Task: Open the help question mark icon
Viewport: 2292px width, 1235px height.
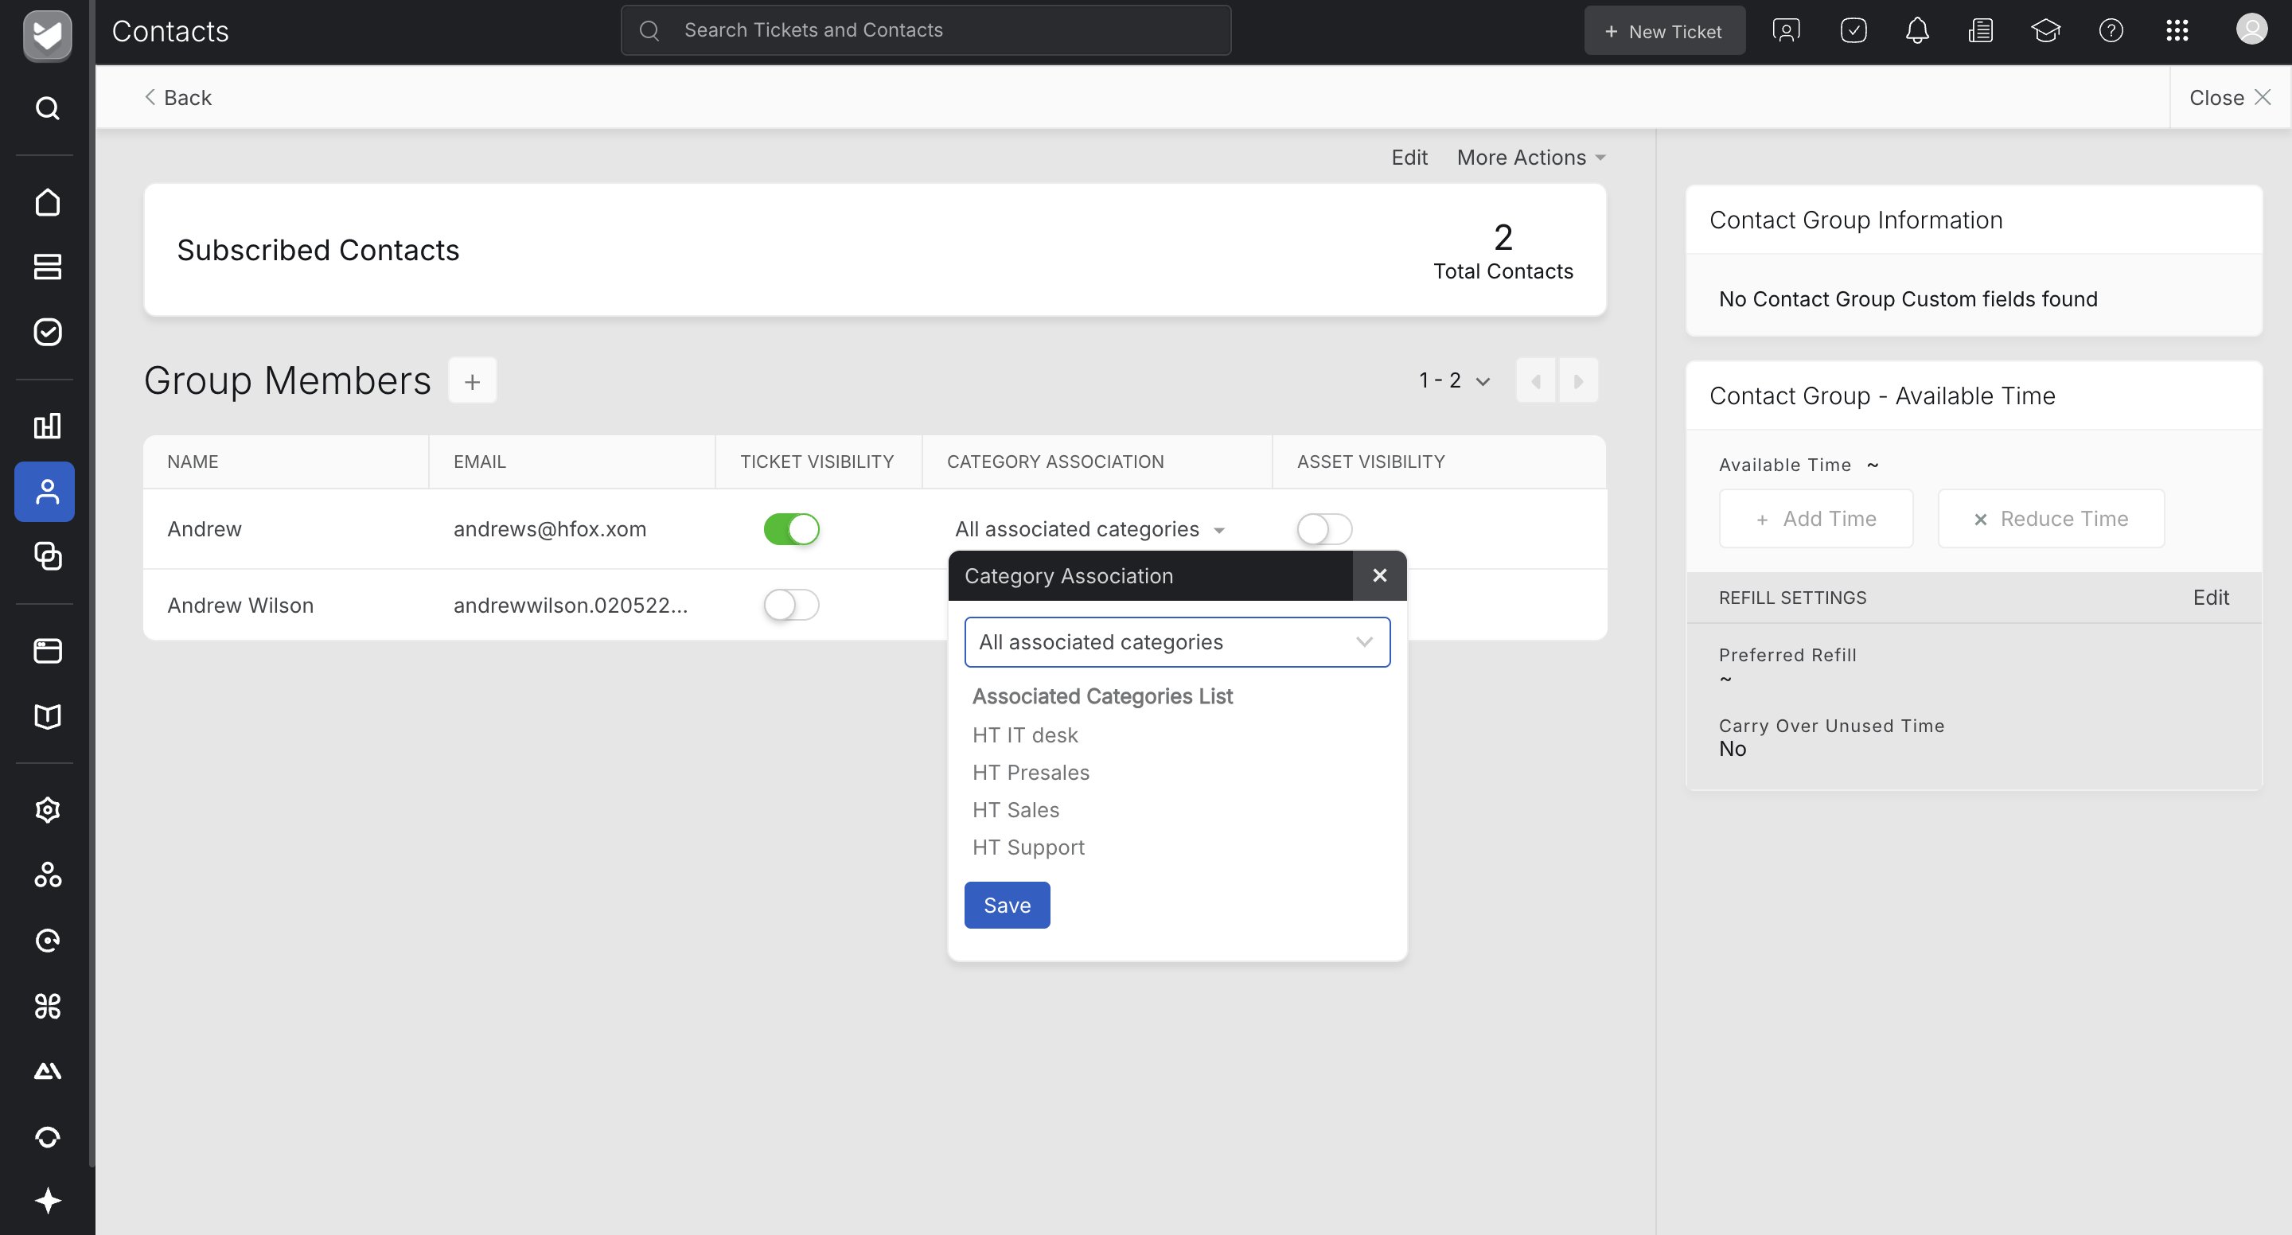Action: 2111,31
